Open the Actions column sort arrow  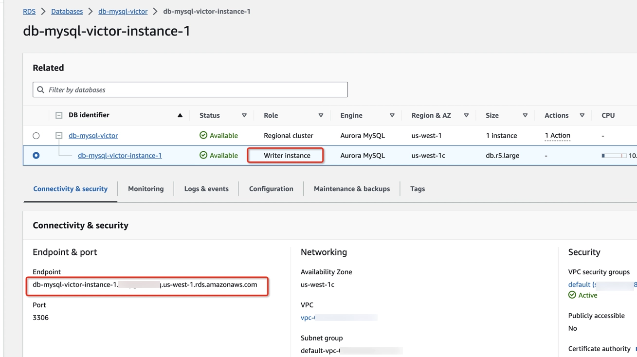[x=582, y=115]
